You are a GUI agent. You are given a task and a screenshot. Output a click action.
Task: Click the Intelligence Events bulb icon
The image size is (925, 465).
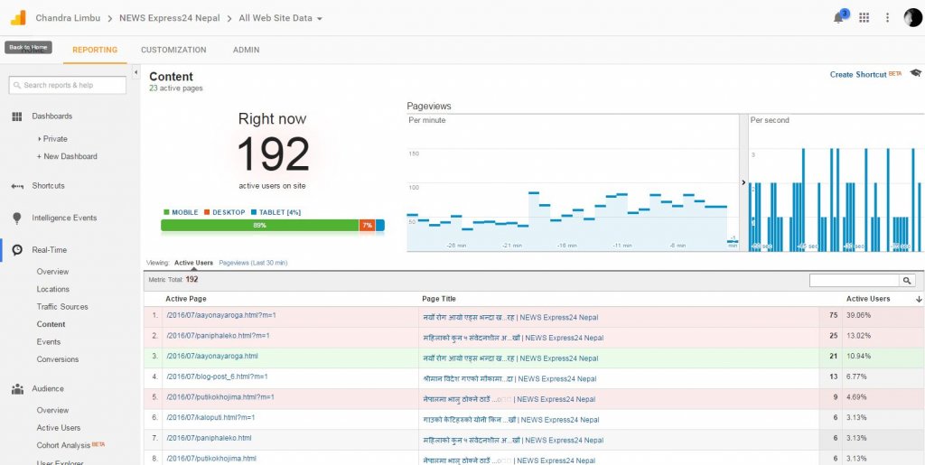pos(17,219)
